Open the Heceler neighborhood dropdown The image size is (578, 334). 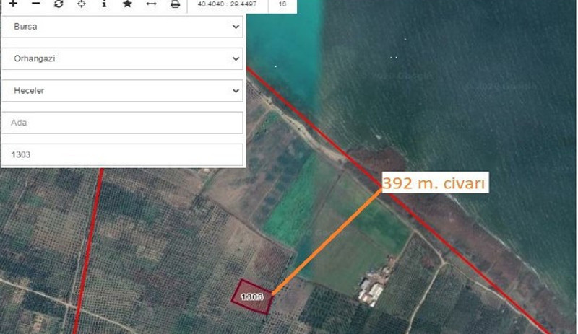(122, 91)
